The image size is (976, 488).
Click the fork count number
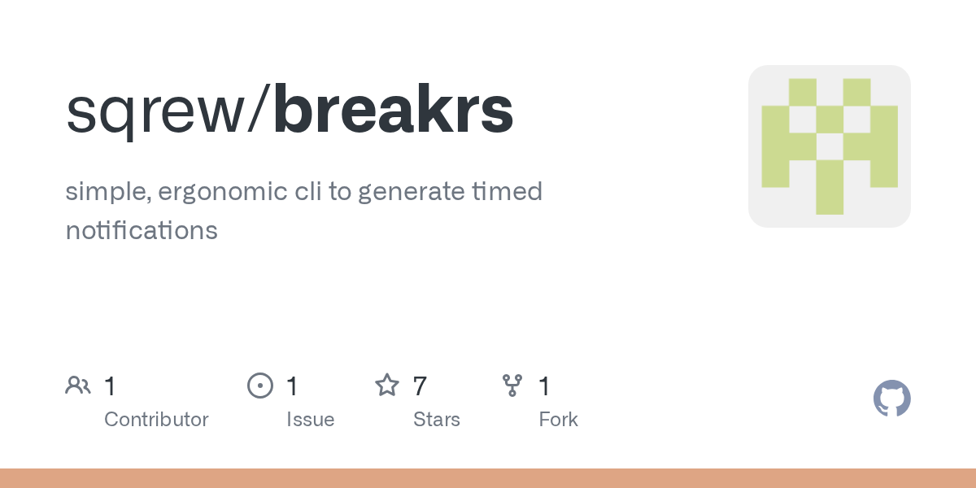[544, 386]
